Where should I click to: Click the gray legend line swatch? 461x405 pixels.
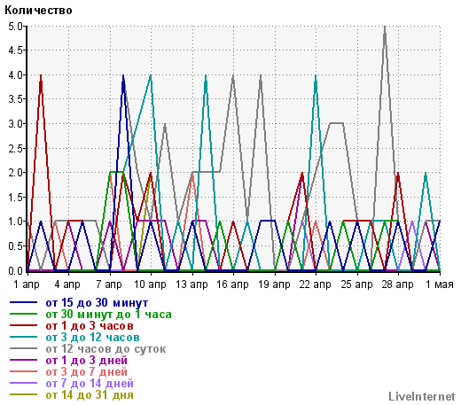[x=24, y=348]
